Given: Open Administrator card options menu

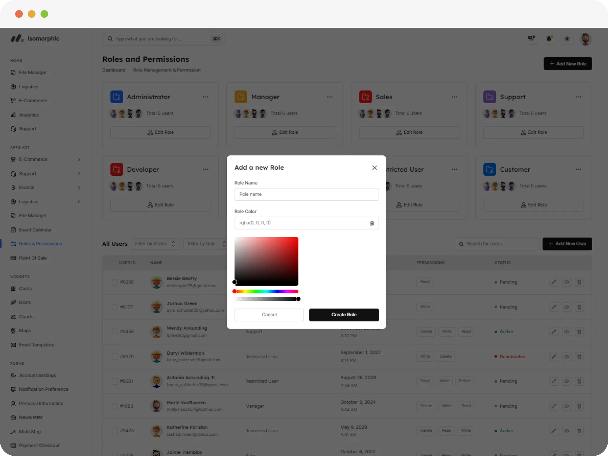Looking at the screenshot, I should coord(206,97).
